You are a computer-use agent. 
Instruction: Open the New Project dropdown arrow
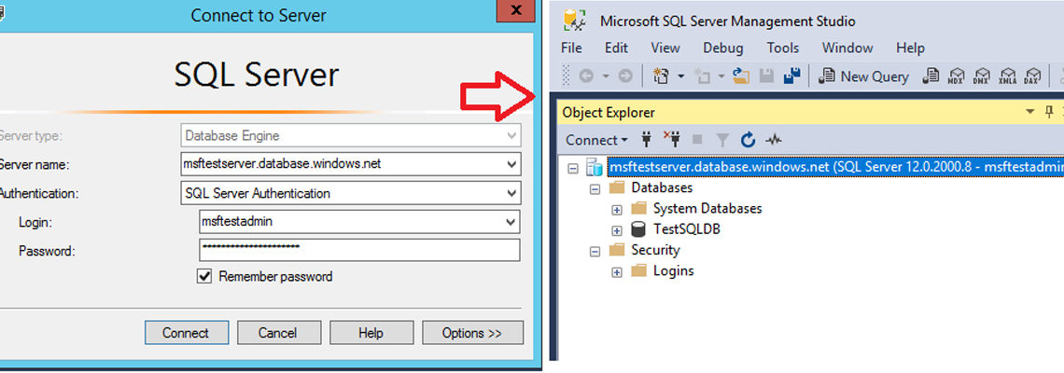(x=680, y=76)
